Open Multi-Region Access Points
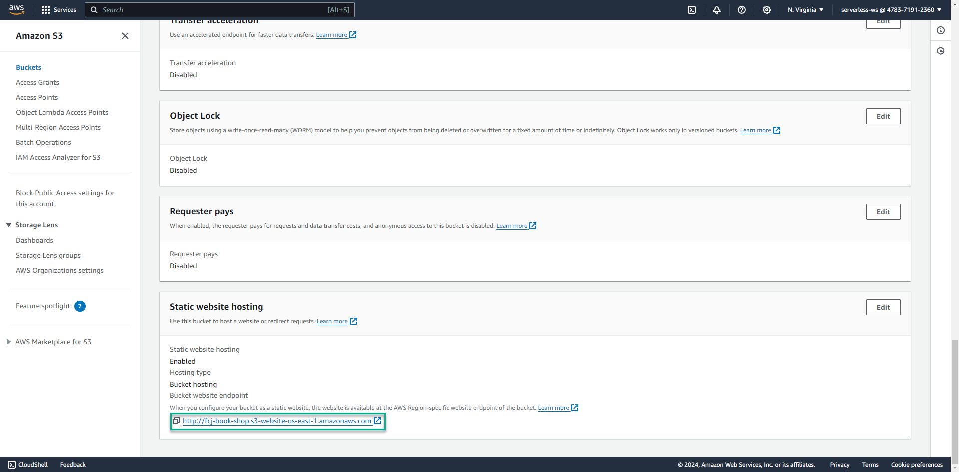 (x=58, y=127)
